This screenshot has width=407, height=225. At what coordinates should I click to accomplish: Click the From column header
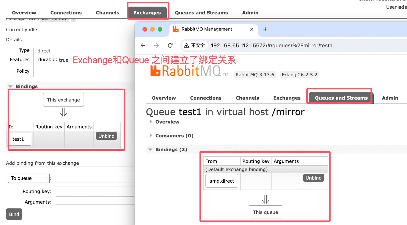(x=211, y=161)
